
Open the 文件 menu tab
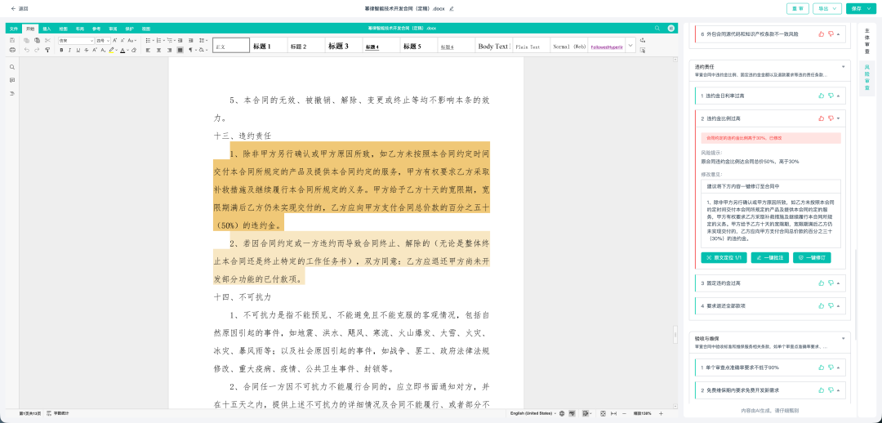[14, 28]
